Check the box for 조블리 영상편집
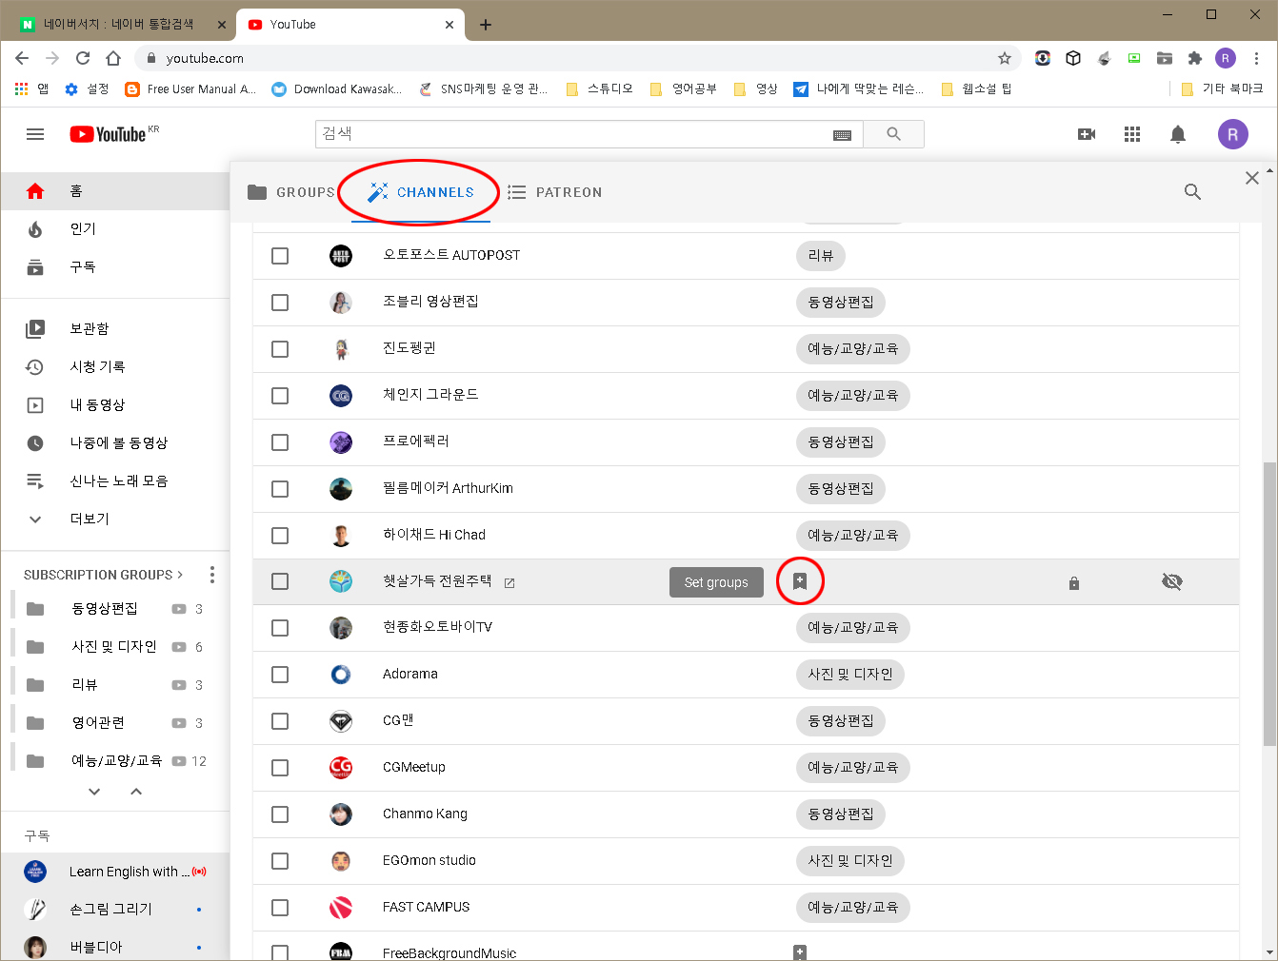The width and height of the screenshot is (1278, 961). (280, 303)
